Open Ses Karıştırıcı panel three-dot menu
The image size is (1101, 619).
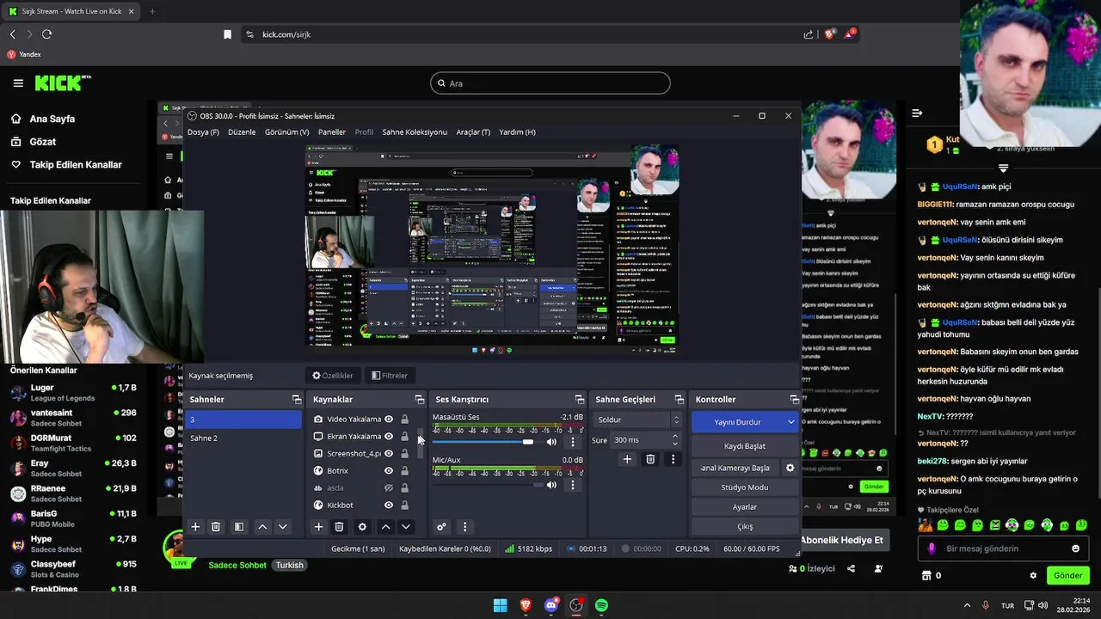click(x=464, y=527)
